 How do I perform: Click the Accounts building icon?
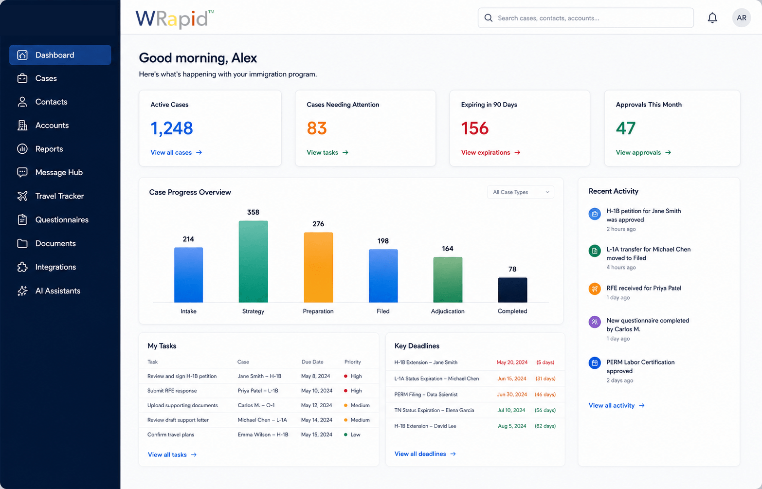(x=22, y=125)
